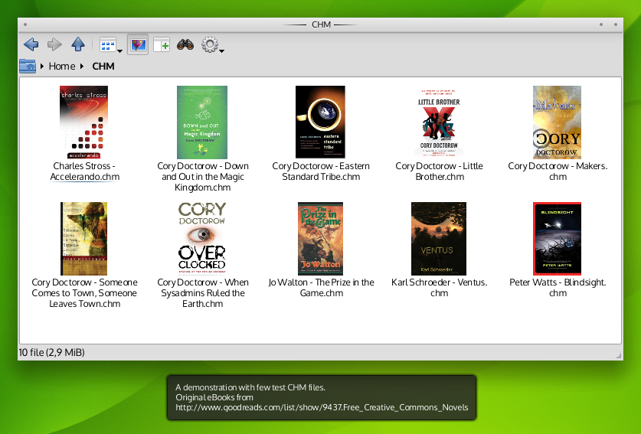Click label 'Peter Watts - Blindsight.chm'
641x434 pixels.
tap(558, 288)
